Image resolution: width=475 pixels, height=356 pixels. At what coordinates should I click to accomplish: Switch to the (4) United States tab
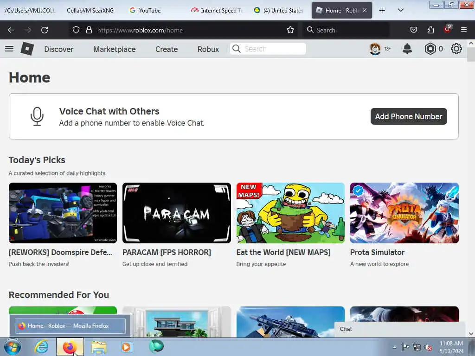[x=279, y=10]
